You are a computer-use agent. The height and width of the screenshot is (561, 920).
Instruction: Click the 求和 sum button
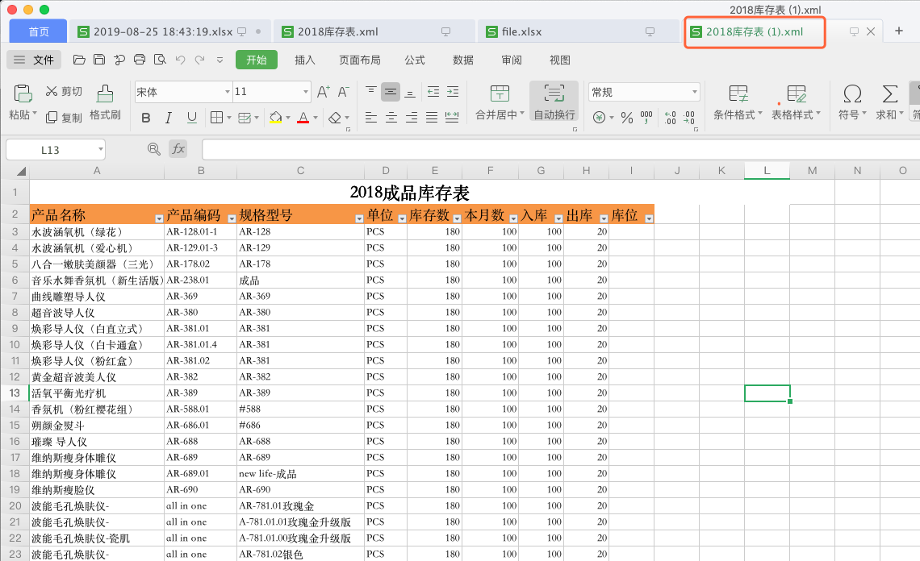point(889,102)
